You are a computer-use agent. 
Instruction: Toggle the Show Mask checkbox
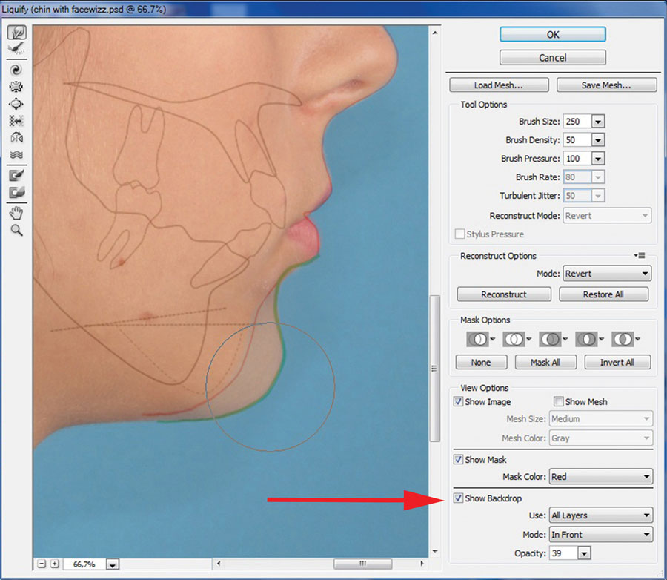click(x=459, y=460)
